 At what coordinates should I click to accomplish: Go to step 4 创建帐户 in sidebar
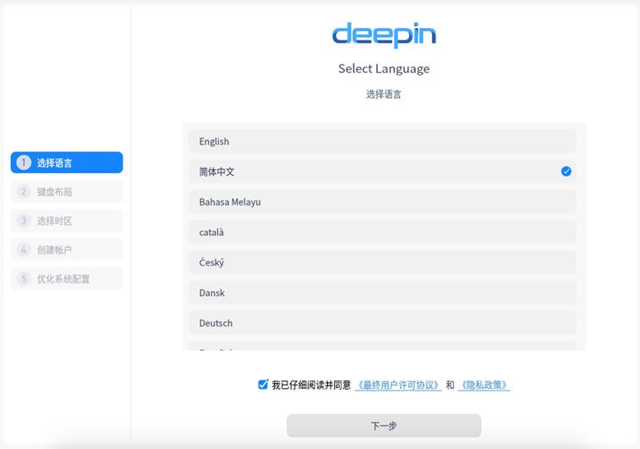click(x=67, y=249)
